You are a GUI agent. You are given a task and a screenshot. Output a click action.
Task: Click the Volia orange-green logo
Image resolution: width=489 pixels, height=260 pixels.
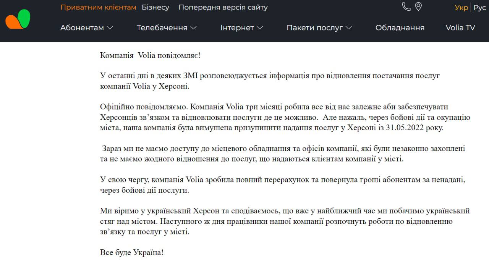coord(18,19)
